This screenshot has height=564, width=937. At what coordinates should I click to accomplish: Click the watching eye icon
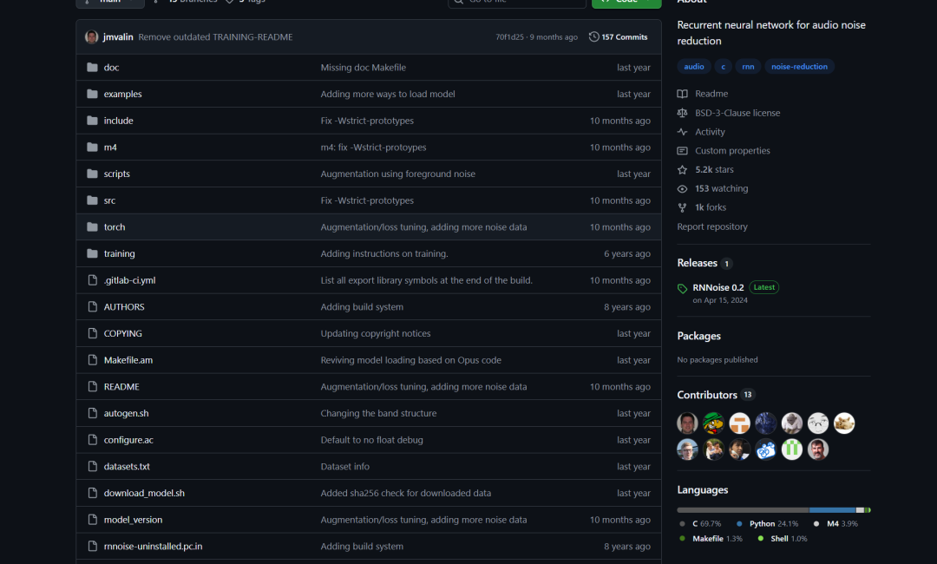(x=683, y=189)
